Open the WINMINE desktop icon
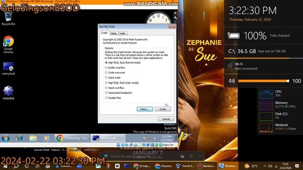Screen dimensions: 303x170 (x=9, y=93)
